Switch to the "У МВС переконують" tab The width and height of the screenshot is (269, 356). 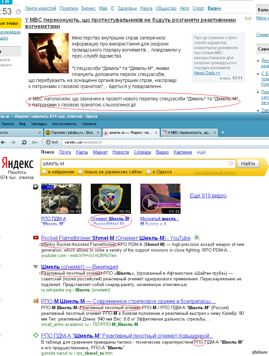pyautogui.click(x=190, y=132)
